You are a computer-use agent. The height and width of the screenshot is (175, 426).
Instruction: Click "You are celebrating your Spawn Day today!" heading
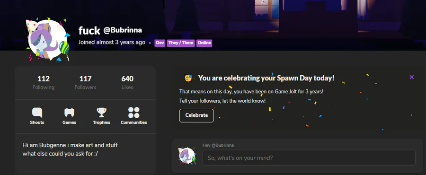(266, 78)
